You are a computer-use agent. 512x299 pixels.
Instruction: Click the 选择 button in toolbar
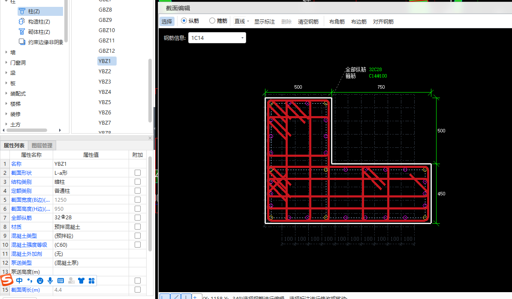[x=167, y=21]
